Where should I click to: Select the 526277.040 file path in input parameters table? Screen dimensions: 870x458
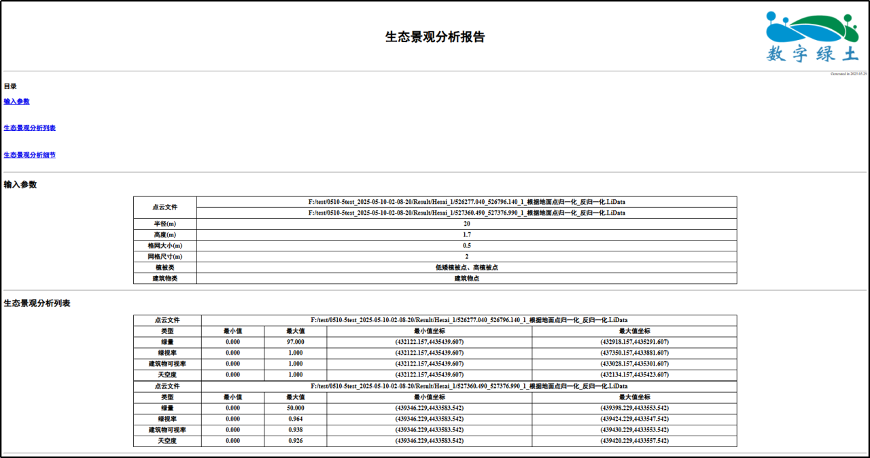[466, 202]
